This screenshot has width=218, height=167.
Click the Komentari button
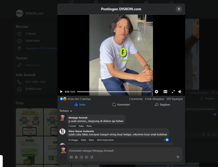pos(121,104)
